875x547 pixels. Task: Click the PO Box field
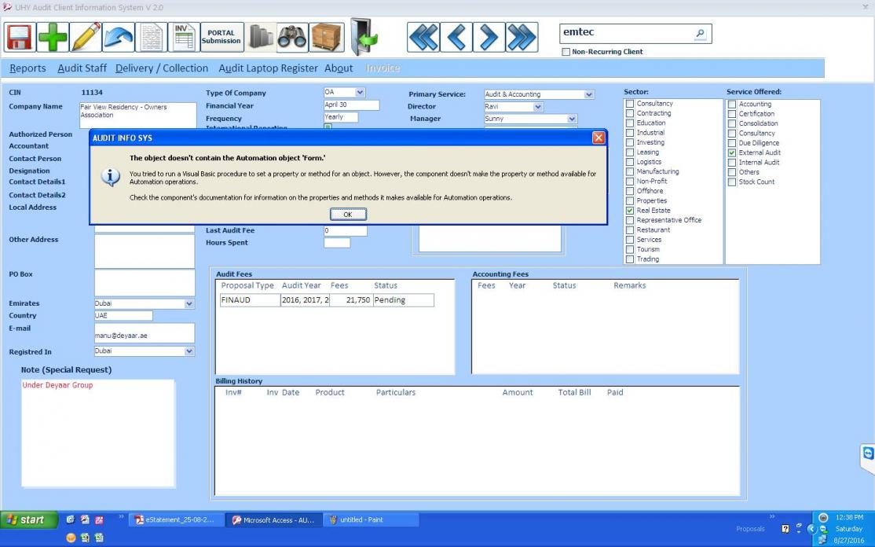(x=145, y=282)
